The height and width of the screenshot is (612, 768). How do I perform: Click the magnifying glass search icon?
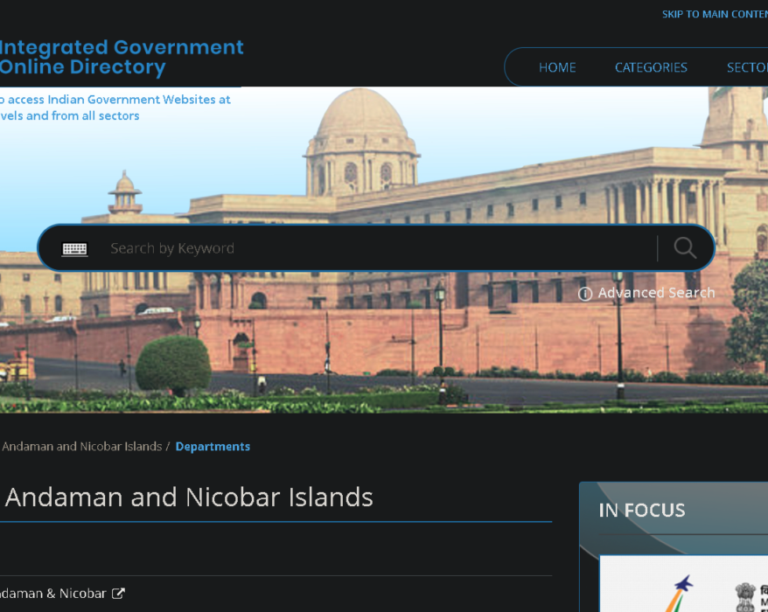(685, 248)
